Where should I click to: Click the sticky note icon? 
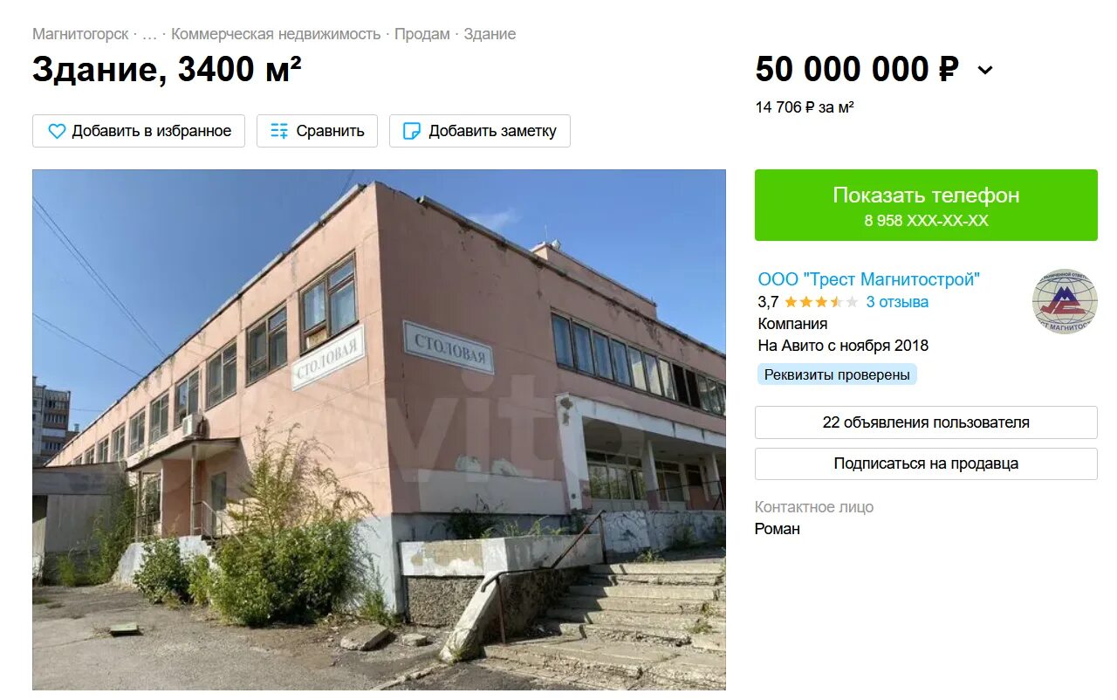click(411, 131)
